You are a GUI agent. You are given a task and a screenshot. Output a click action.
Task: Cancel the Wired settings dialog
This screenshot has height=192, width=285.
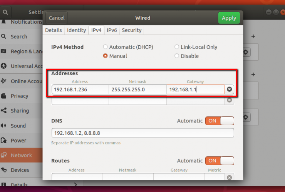coord(57,18)
